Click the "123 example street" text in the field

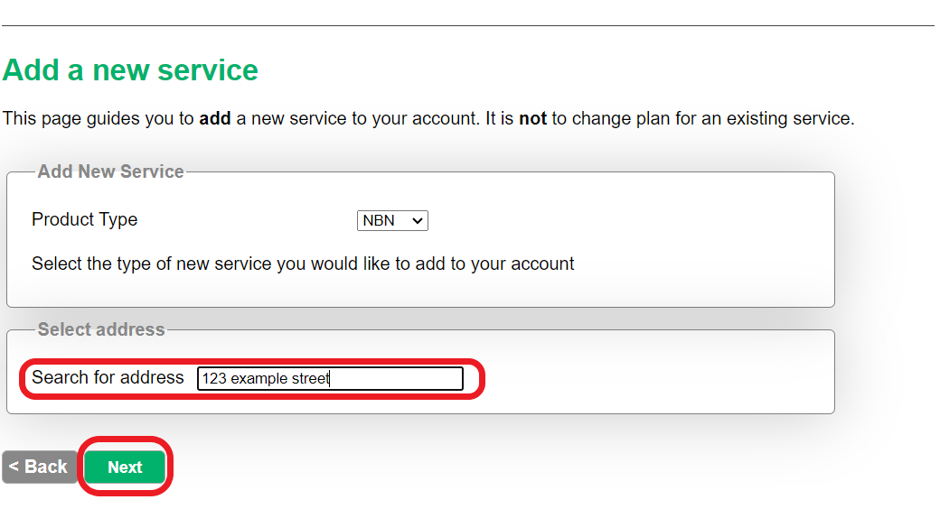pyautogui.click(x=266, y=378)
